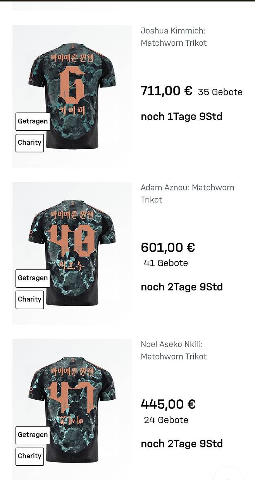Open 'Noel Aseko Nkili: Matchworn Trikot' title link
Image resolution: width=255 pixels, height=480 pixels.
click(173, 350)
